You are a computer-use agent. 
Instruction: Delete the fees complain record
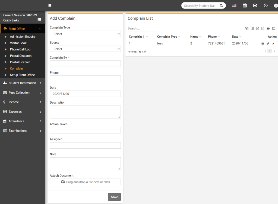(273, 43)
